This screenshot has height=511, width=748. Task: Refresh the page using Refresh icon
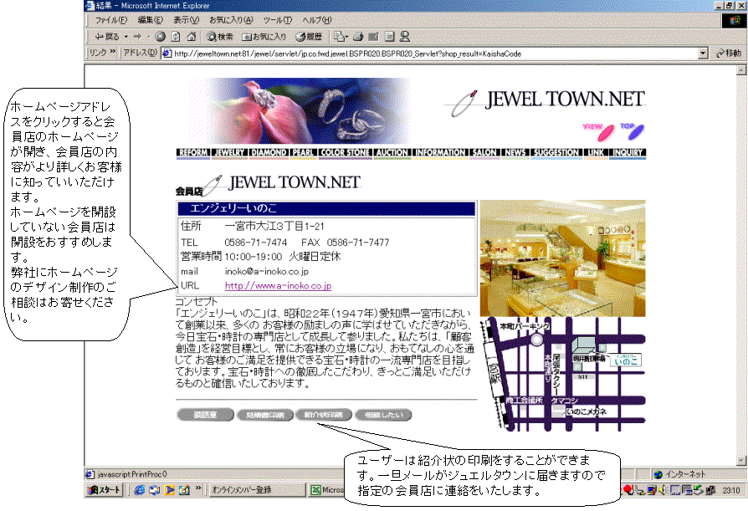(176, 36)
